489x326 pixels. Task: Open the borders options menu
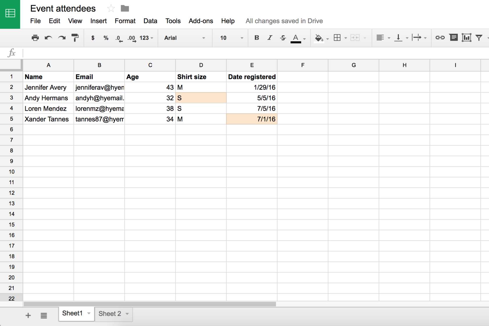coord(345,38)
